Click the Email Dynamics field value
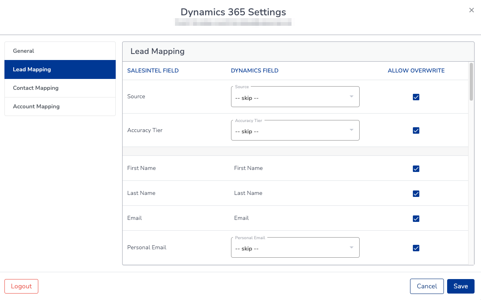Screen dimensions: 481x300 coord(242,218)
